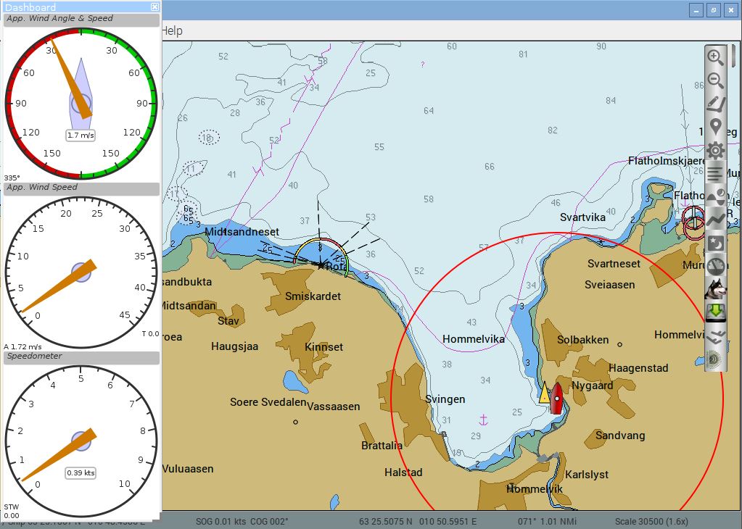This screenshot has width=742, height=529.
Task: Click red circled buoy near Flatholmen
Action: click(693, 222)
